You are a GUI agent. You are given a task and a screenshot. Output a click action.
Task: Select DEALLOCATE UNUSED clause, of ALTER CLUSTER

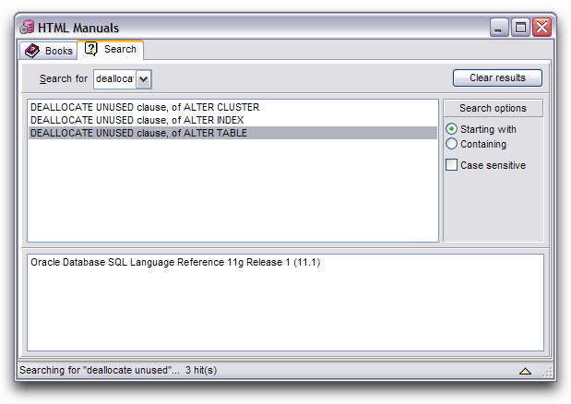point(232,107)
